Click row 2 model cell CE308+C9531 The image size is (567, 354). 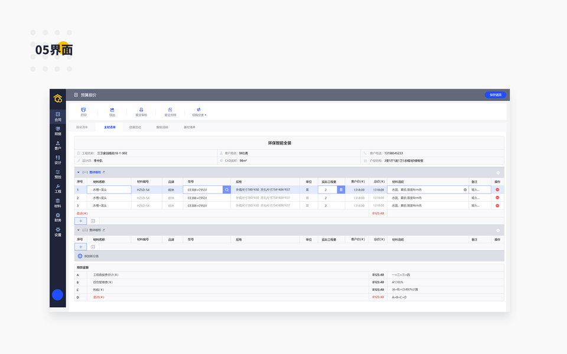tap(197, 198)
